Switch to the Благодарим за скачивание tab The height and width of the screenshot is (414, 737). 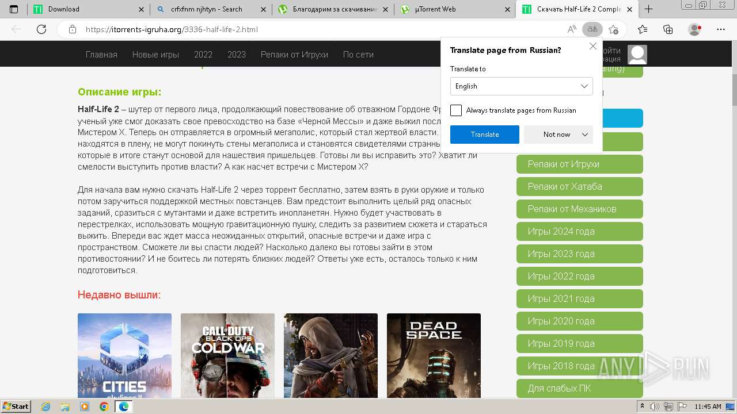333,9
